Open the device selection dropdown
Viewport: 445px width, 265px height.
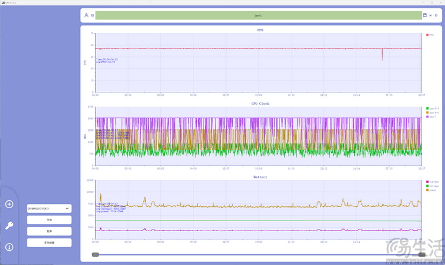pyautogui.click(x=49, y=209)
